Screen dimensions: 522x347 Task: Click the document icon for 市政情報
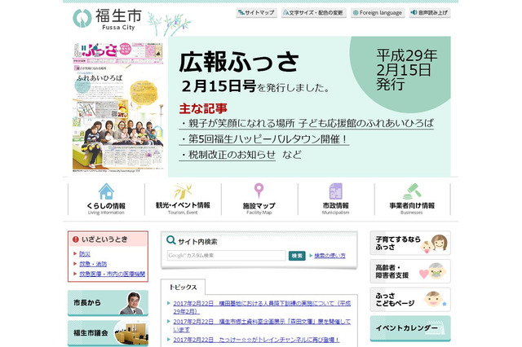coord(335,191)
